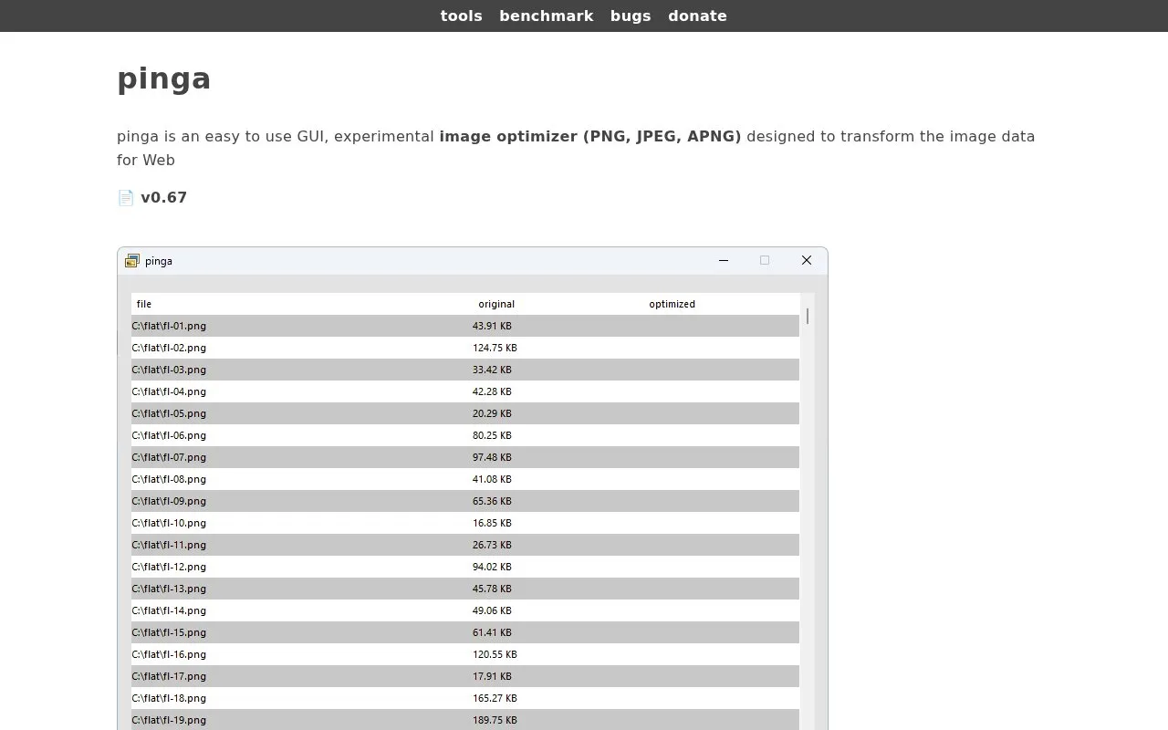This screenshot has height=730, width=1168.
Task: Click the pinga page heading
Action: coord(164,78)
